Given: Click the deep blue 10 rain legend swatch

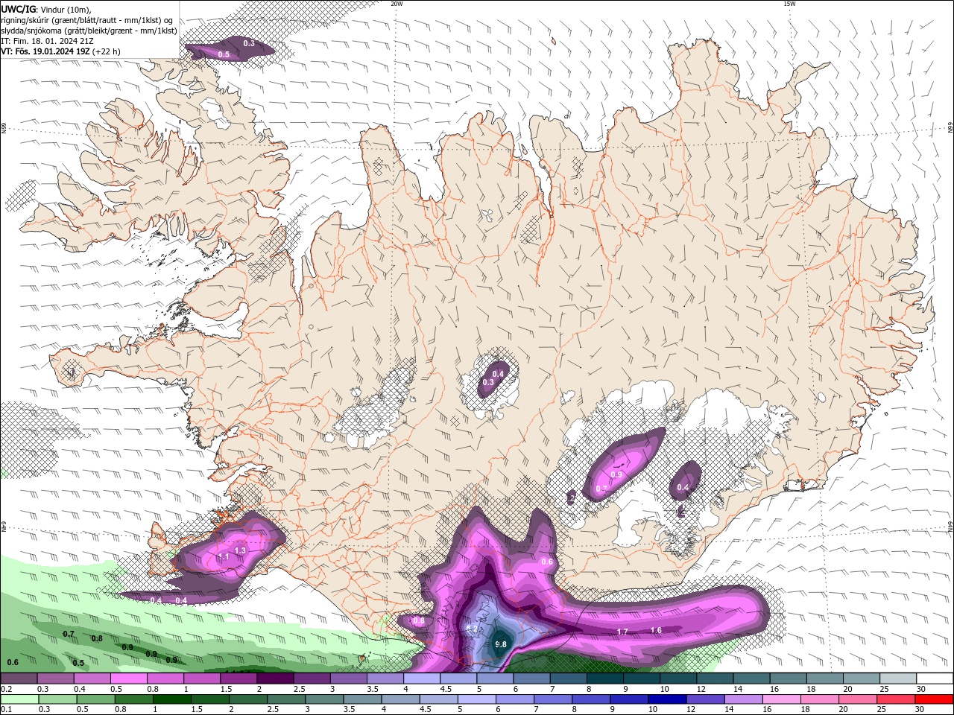Looking at the screenshot, I should [666, 699].
